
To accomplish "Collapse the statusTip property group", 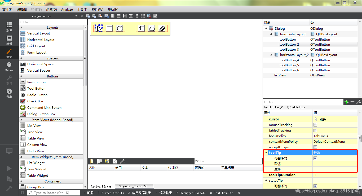I will click(x=266, y=181).
